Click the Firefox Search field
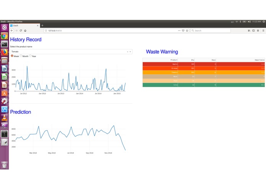Screen dimensions: 266x189 tap(211, 31)
